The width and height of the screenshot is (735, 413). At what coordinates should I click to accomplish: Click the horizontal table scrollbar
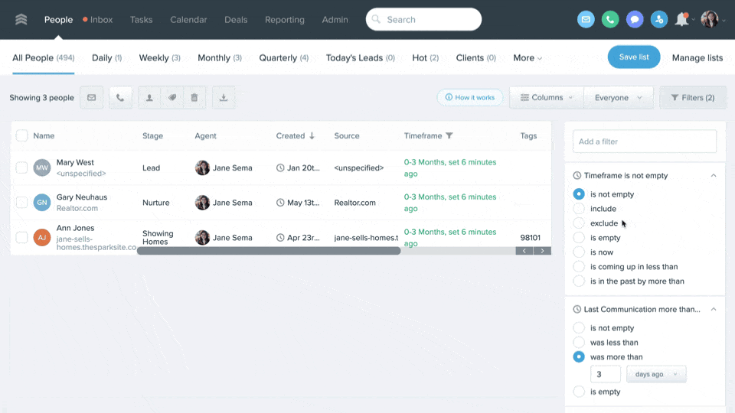click(268, 250)
